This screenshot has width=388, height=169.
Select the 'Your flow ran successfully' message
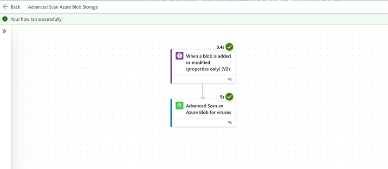click(x=37, y=19)
